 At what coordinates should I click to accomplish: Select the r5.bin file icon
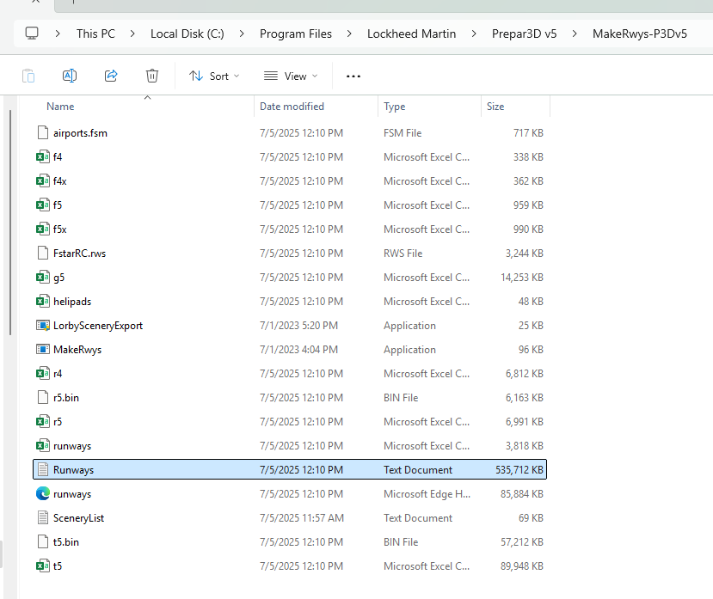click(x=43, y=398)
